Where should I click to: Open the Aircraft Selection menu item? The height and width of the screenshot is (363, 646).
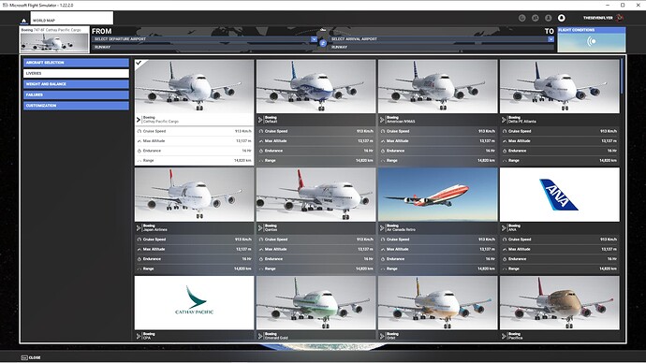point(76,63)
